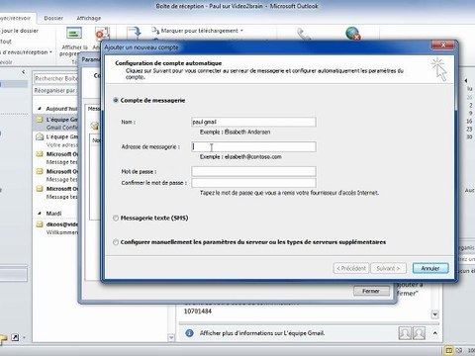
Task: Open the L'équipe Gmail Votre adresse email
Action: pos(56,140)
